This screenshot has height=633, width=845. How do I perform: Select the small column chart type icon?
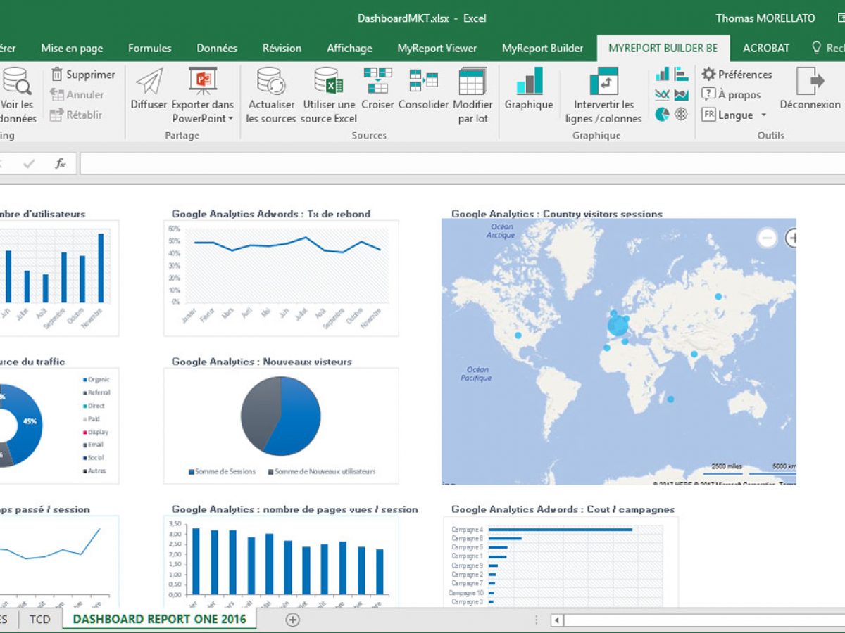663,75
